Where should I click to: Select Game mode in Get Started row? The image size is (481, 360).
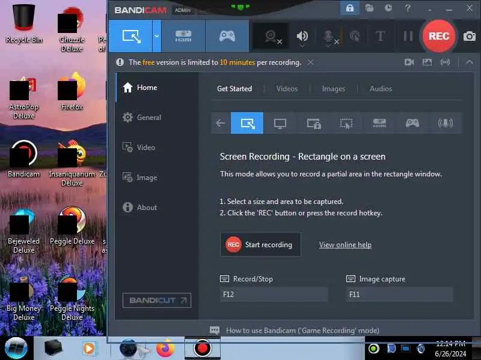[x=412, y=124]
